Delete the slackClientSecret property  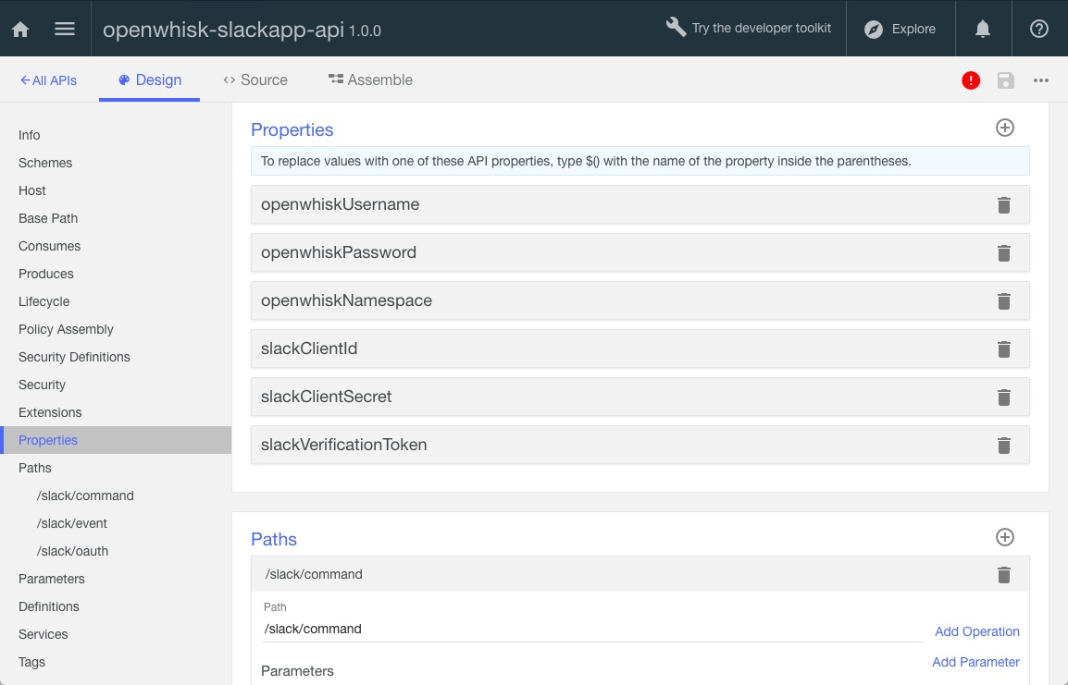click(1003, 398)
